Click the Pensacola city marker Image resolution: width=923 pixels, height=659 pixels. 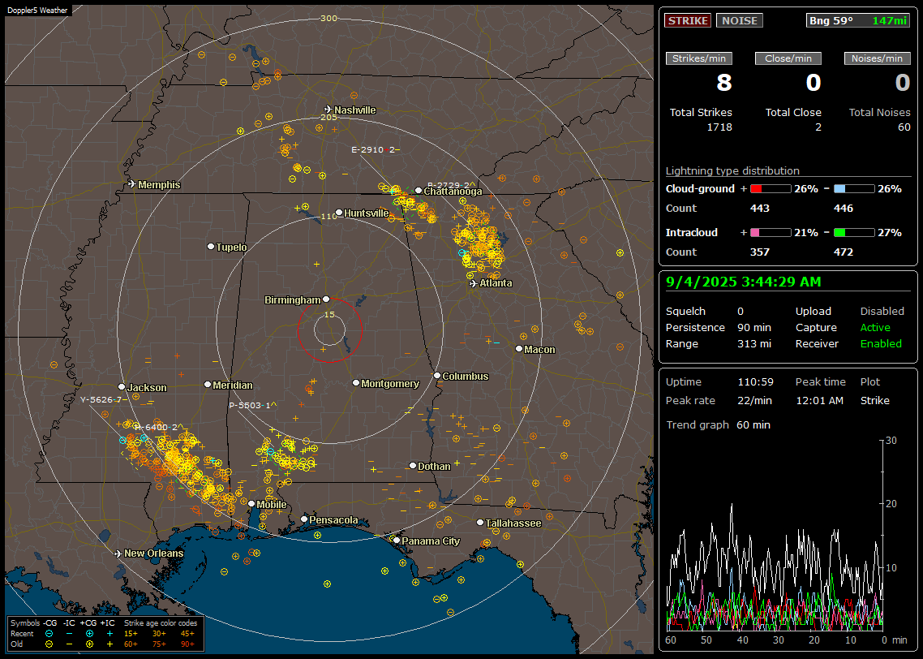pyautogui.click(x=304, y=519)
